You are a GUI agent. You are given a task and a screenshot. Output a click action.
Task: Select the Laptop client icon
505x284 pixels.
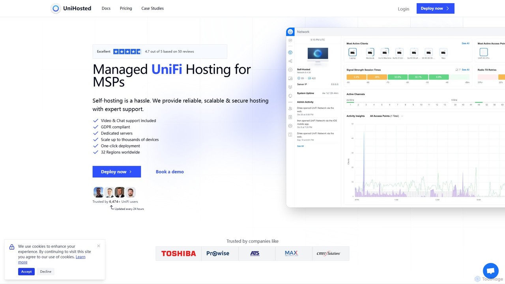(353, 52)
